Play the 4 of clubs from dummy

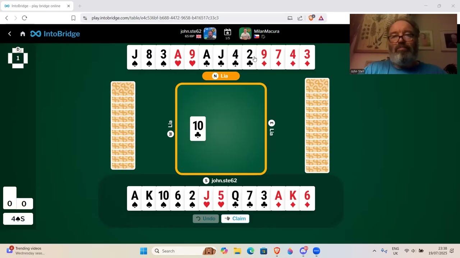[x=235, y=57]
